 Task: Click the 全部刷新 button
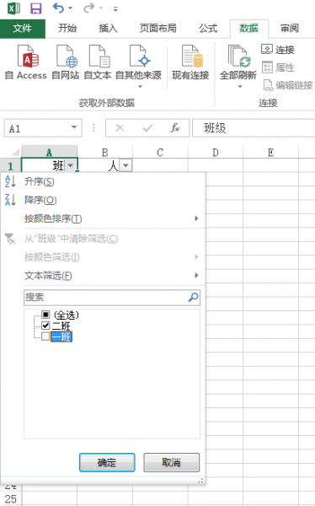(x=238, y=62)
